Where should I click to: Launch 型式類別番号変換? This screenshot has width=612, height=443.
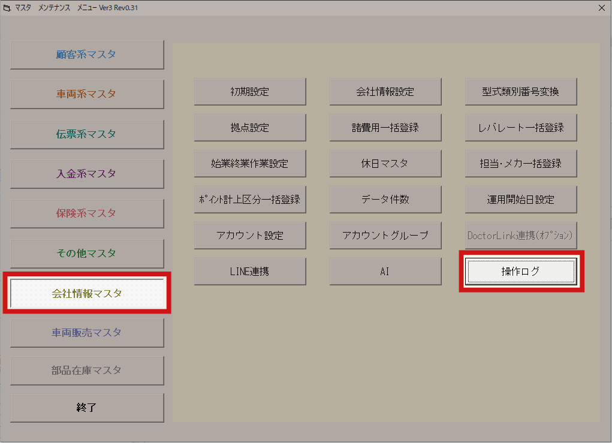[521, 92]
